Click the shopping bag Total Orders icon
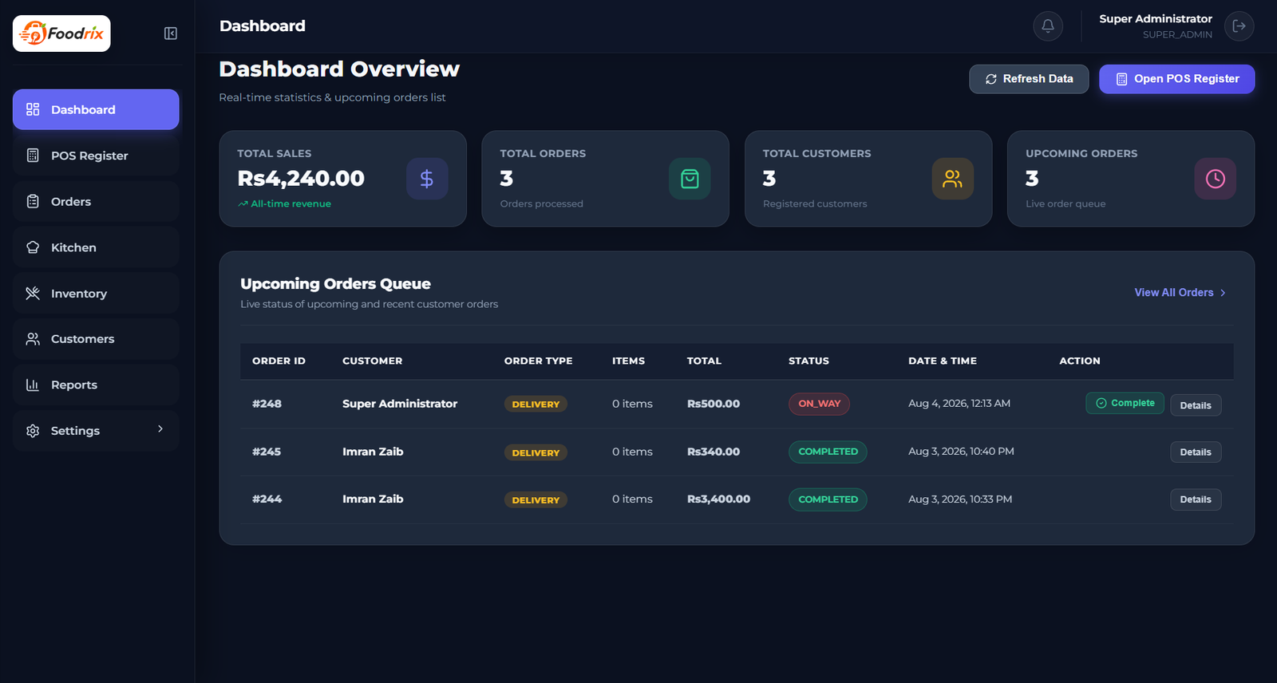Screen dimensions: 1277x683 pos(690,179)
